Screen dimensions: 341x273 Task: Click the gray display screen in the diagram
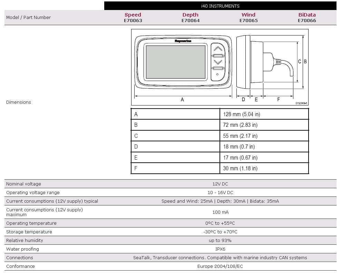tap(176, 62)
